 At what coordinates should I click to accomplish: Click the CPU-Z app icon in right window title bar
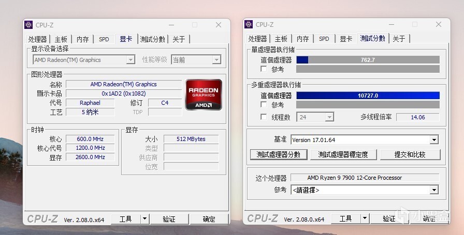(x=249, y=24)
